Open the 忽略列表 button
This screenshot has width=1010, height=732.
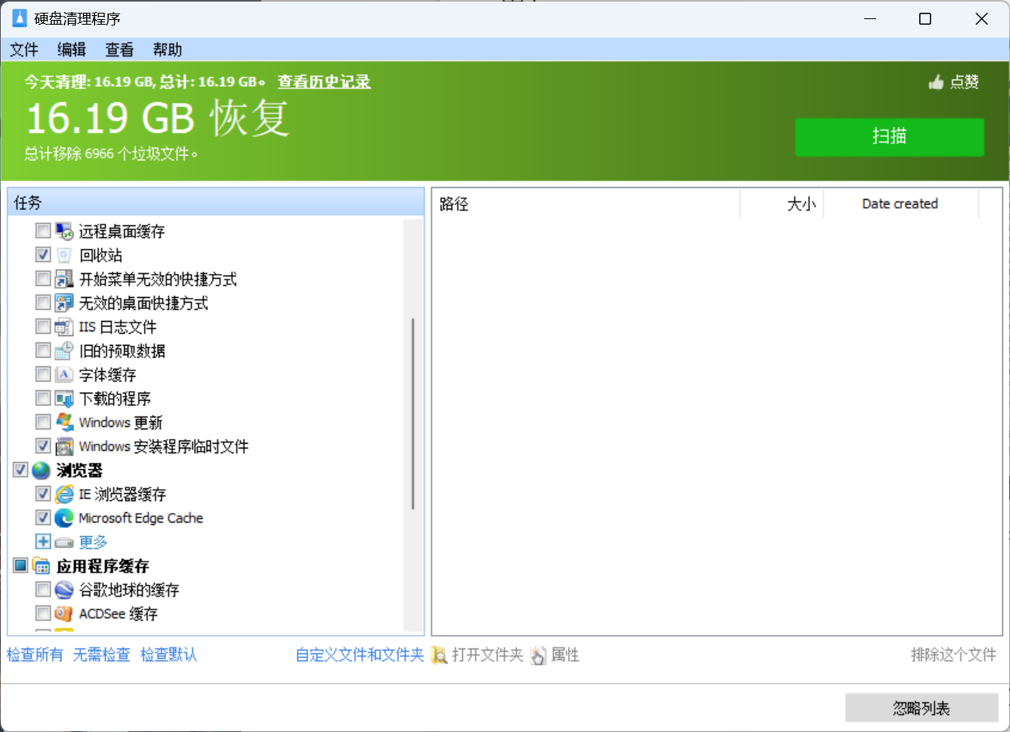[922, 708]
